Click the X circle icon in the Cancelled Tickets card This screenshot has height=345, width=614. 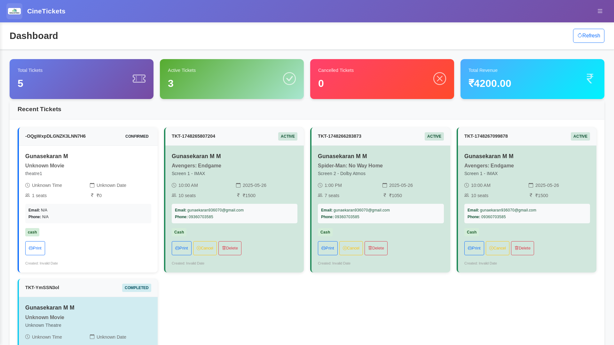point(440,79)
